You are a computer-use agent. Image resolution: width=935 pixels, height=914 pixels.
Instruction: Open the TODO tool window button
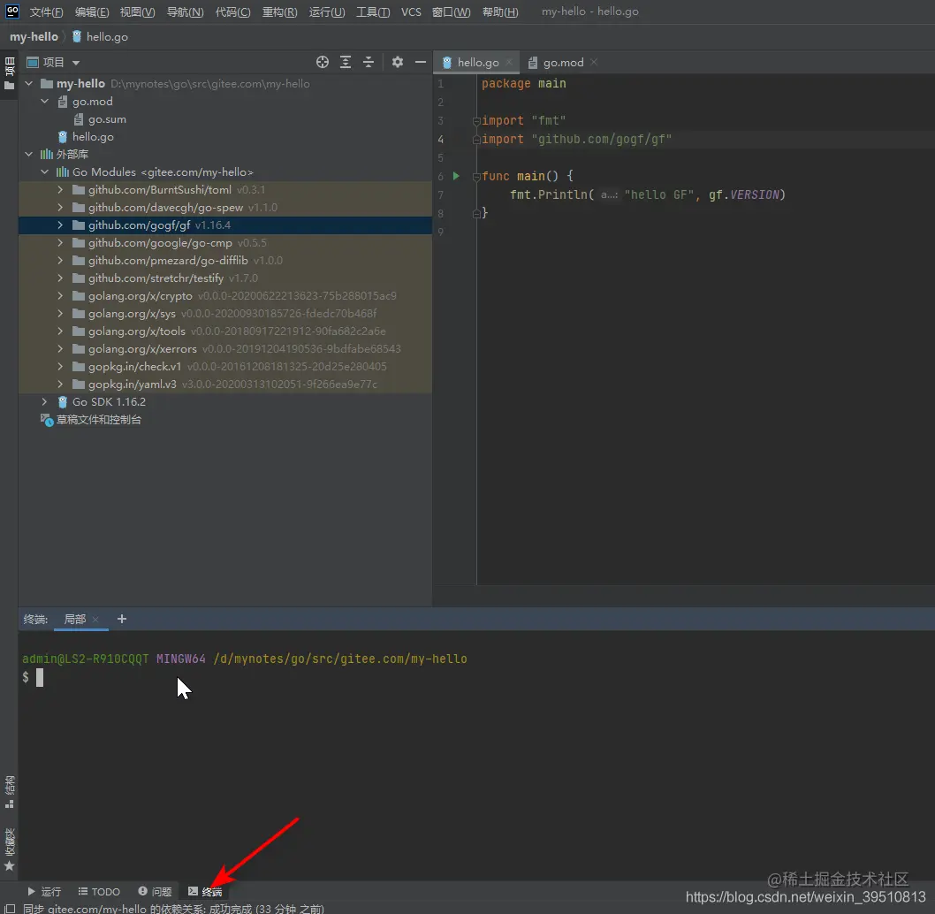tap(99, 891)
